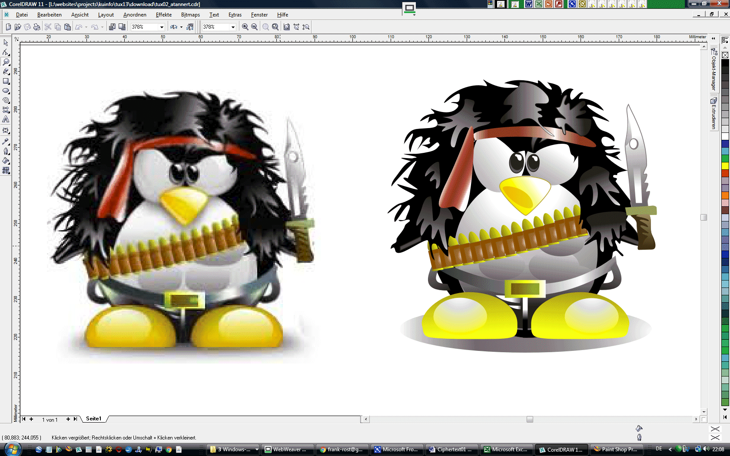
Task: Go to first page navigation button
Action: tap(24, 419)
